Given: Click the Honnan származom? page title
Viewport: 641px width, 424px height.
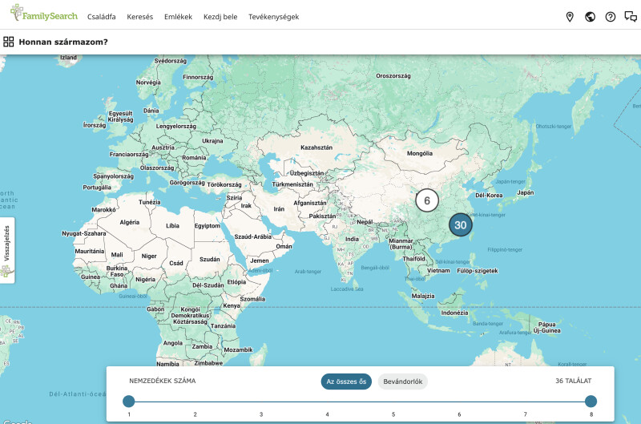Looking at the screenshot, I should click(x=63, y=42).
